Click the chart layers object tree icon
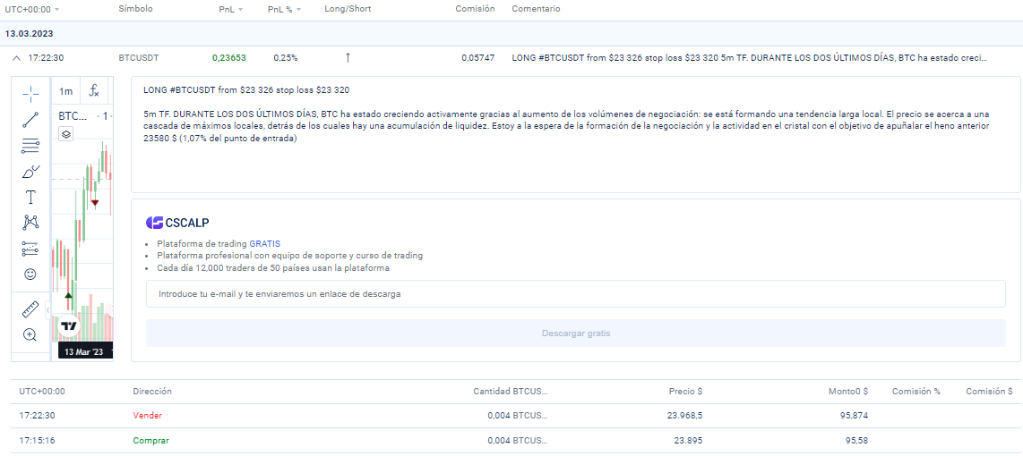The height and width of the screenshot is (456, 1023). (x=66, y=134)
